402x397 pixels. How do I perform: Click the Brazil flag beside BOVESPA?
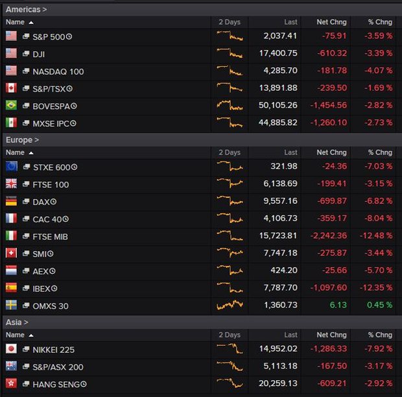(11, 105)
